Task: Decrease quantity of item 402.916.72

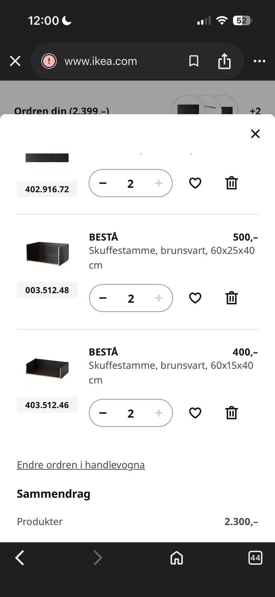Action: [x=103, y=183]
